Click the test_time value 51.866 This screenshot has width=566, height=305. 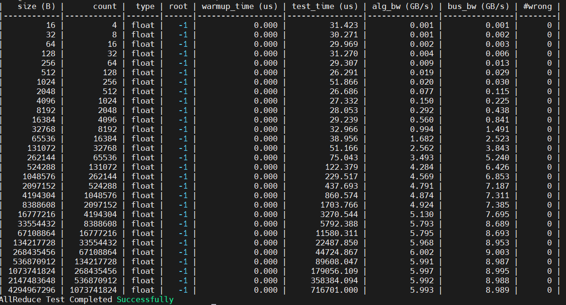point(344,82)
